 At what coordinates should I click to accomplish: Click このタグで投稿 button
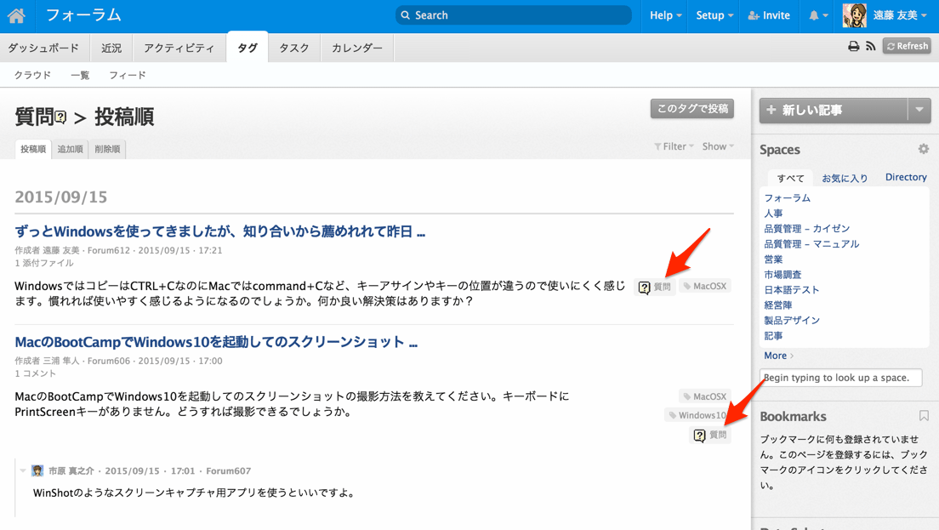692,109
